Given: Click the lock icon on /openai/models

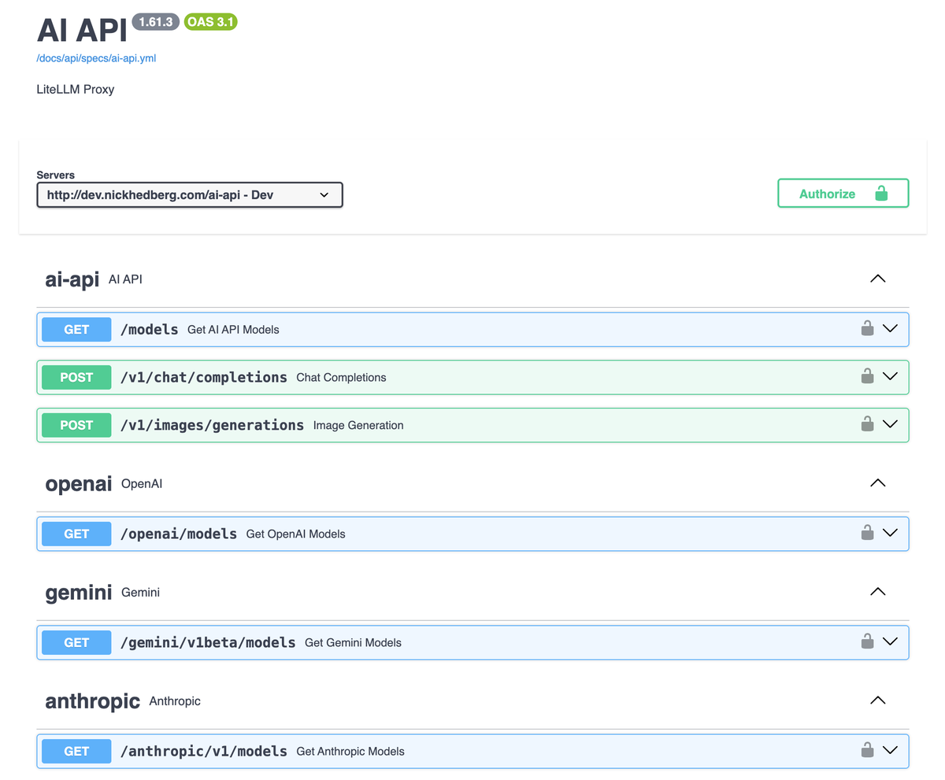Looking at the screenshot, I should point(867,533).
